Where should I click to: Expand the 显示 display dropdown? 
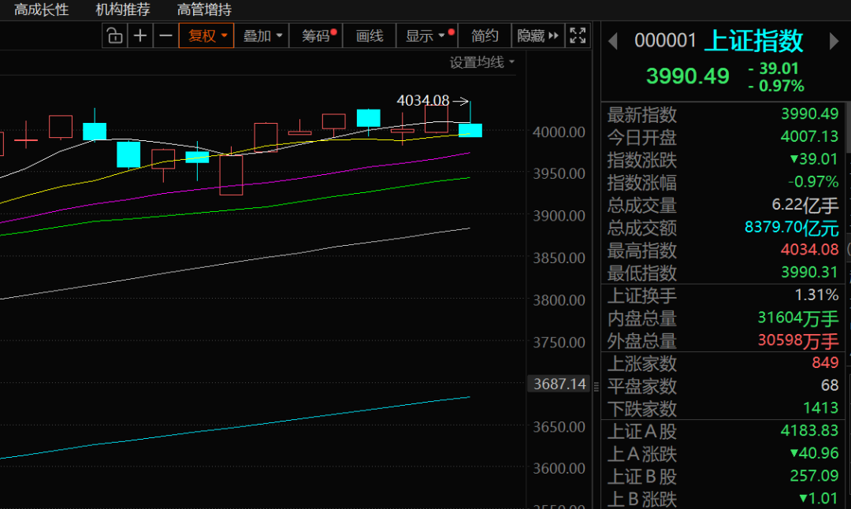425,35
